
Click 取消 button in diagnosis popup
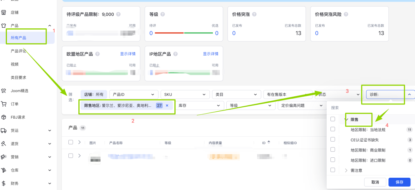click(x=375, y=182)
